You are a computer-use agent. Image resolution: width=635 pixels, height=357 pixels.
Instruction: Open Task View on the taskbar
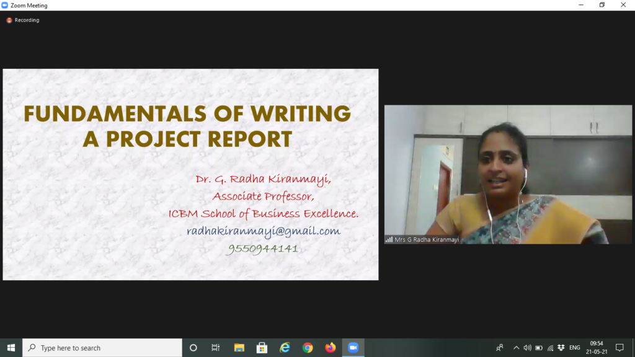point(215,348)
